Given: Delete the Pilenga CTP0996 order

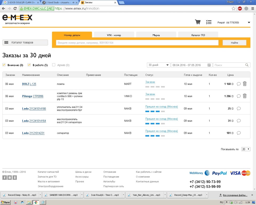Looking at the screenshot, I should click(x=245, y=96).
